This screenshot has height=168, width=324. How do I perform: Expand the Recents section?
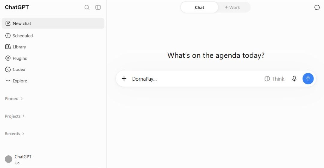tap(14, 134)
